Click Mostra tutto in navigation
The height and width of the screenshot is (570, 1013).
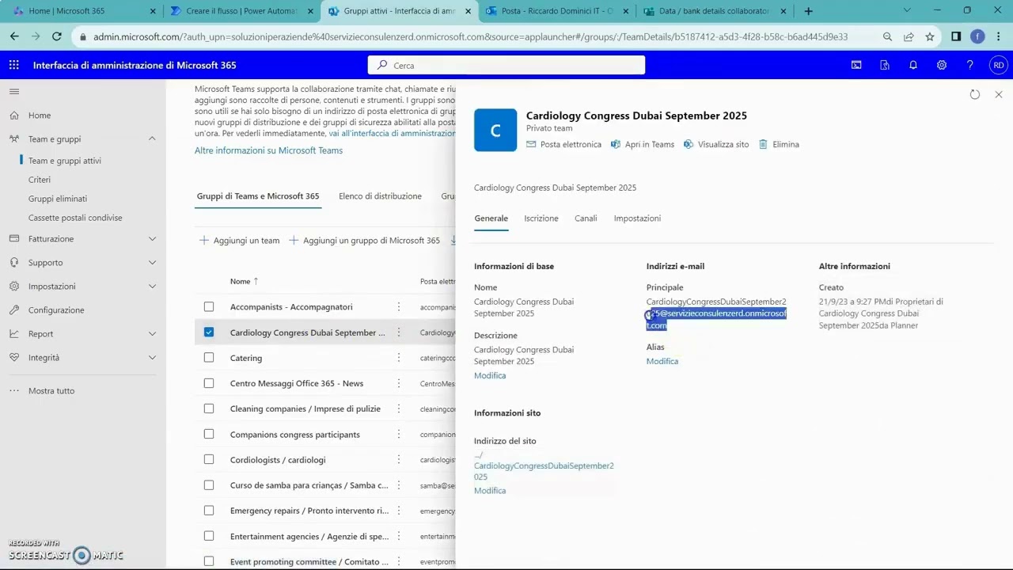[x=51, y=390]
